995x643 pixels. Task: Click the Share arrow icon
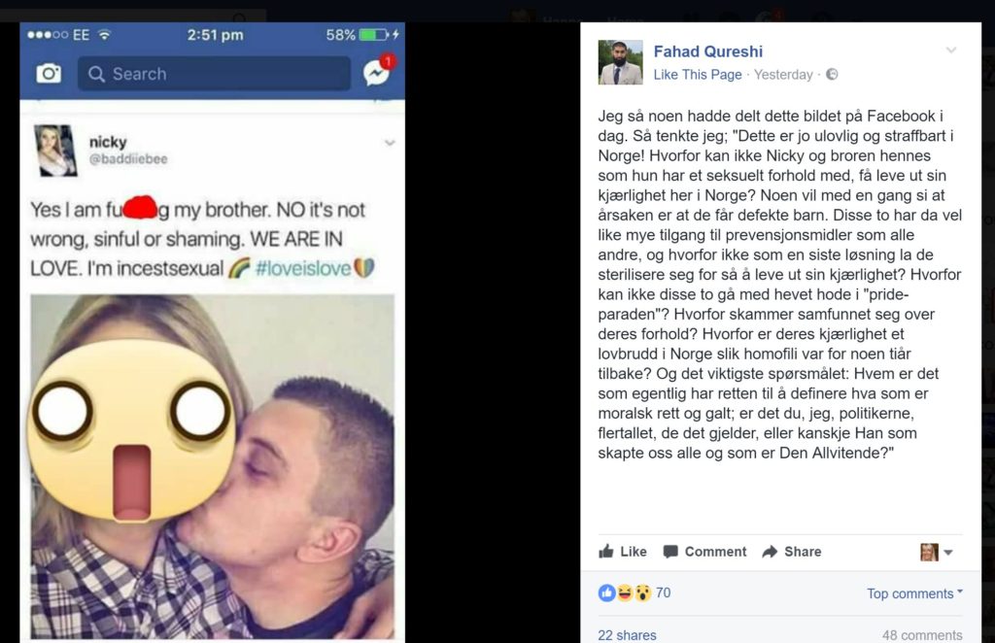point(770,552)
